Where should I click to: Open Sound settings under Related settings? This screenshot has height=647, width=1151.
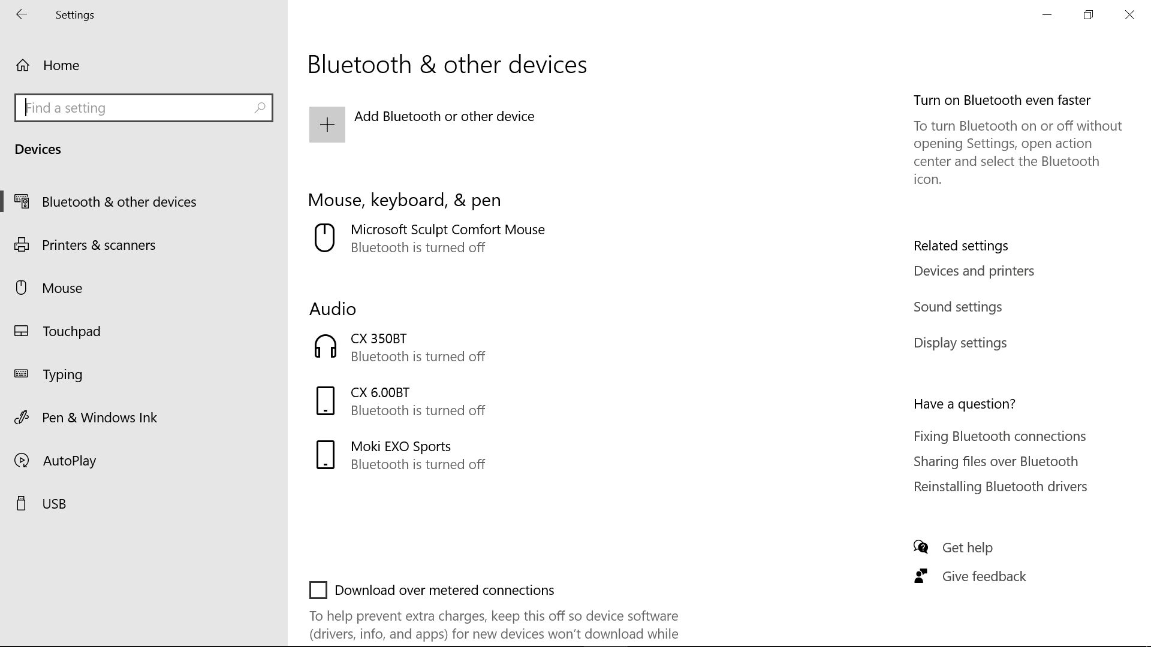[957, 306]
